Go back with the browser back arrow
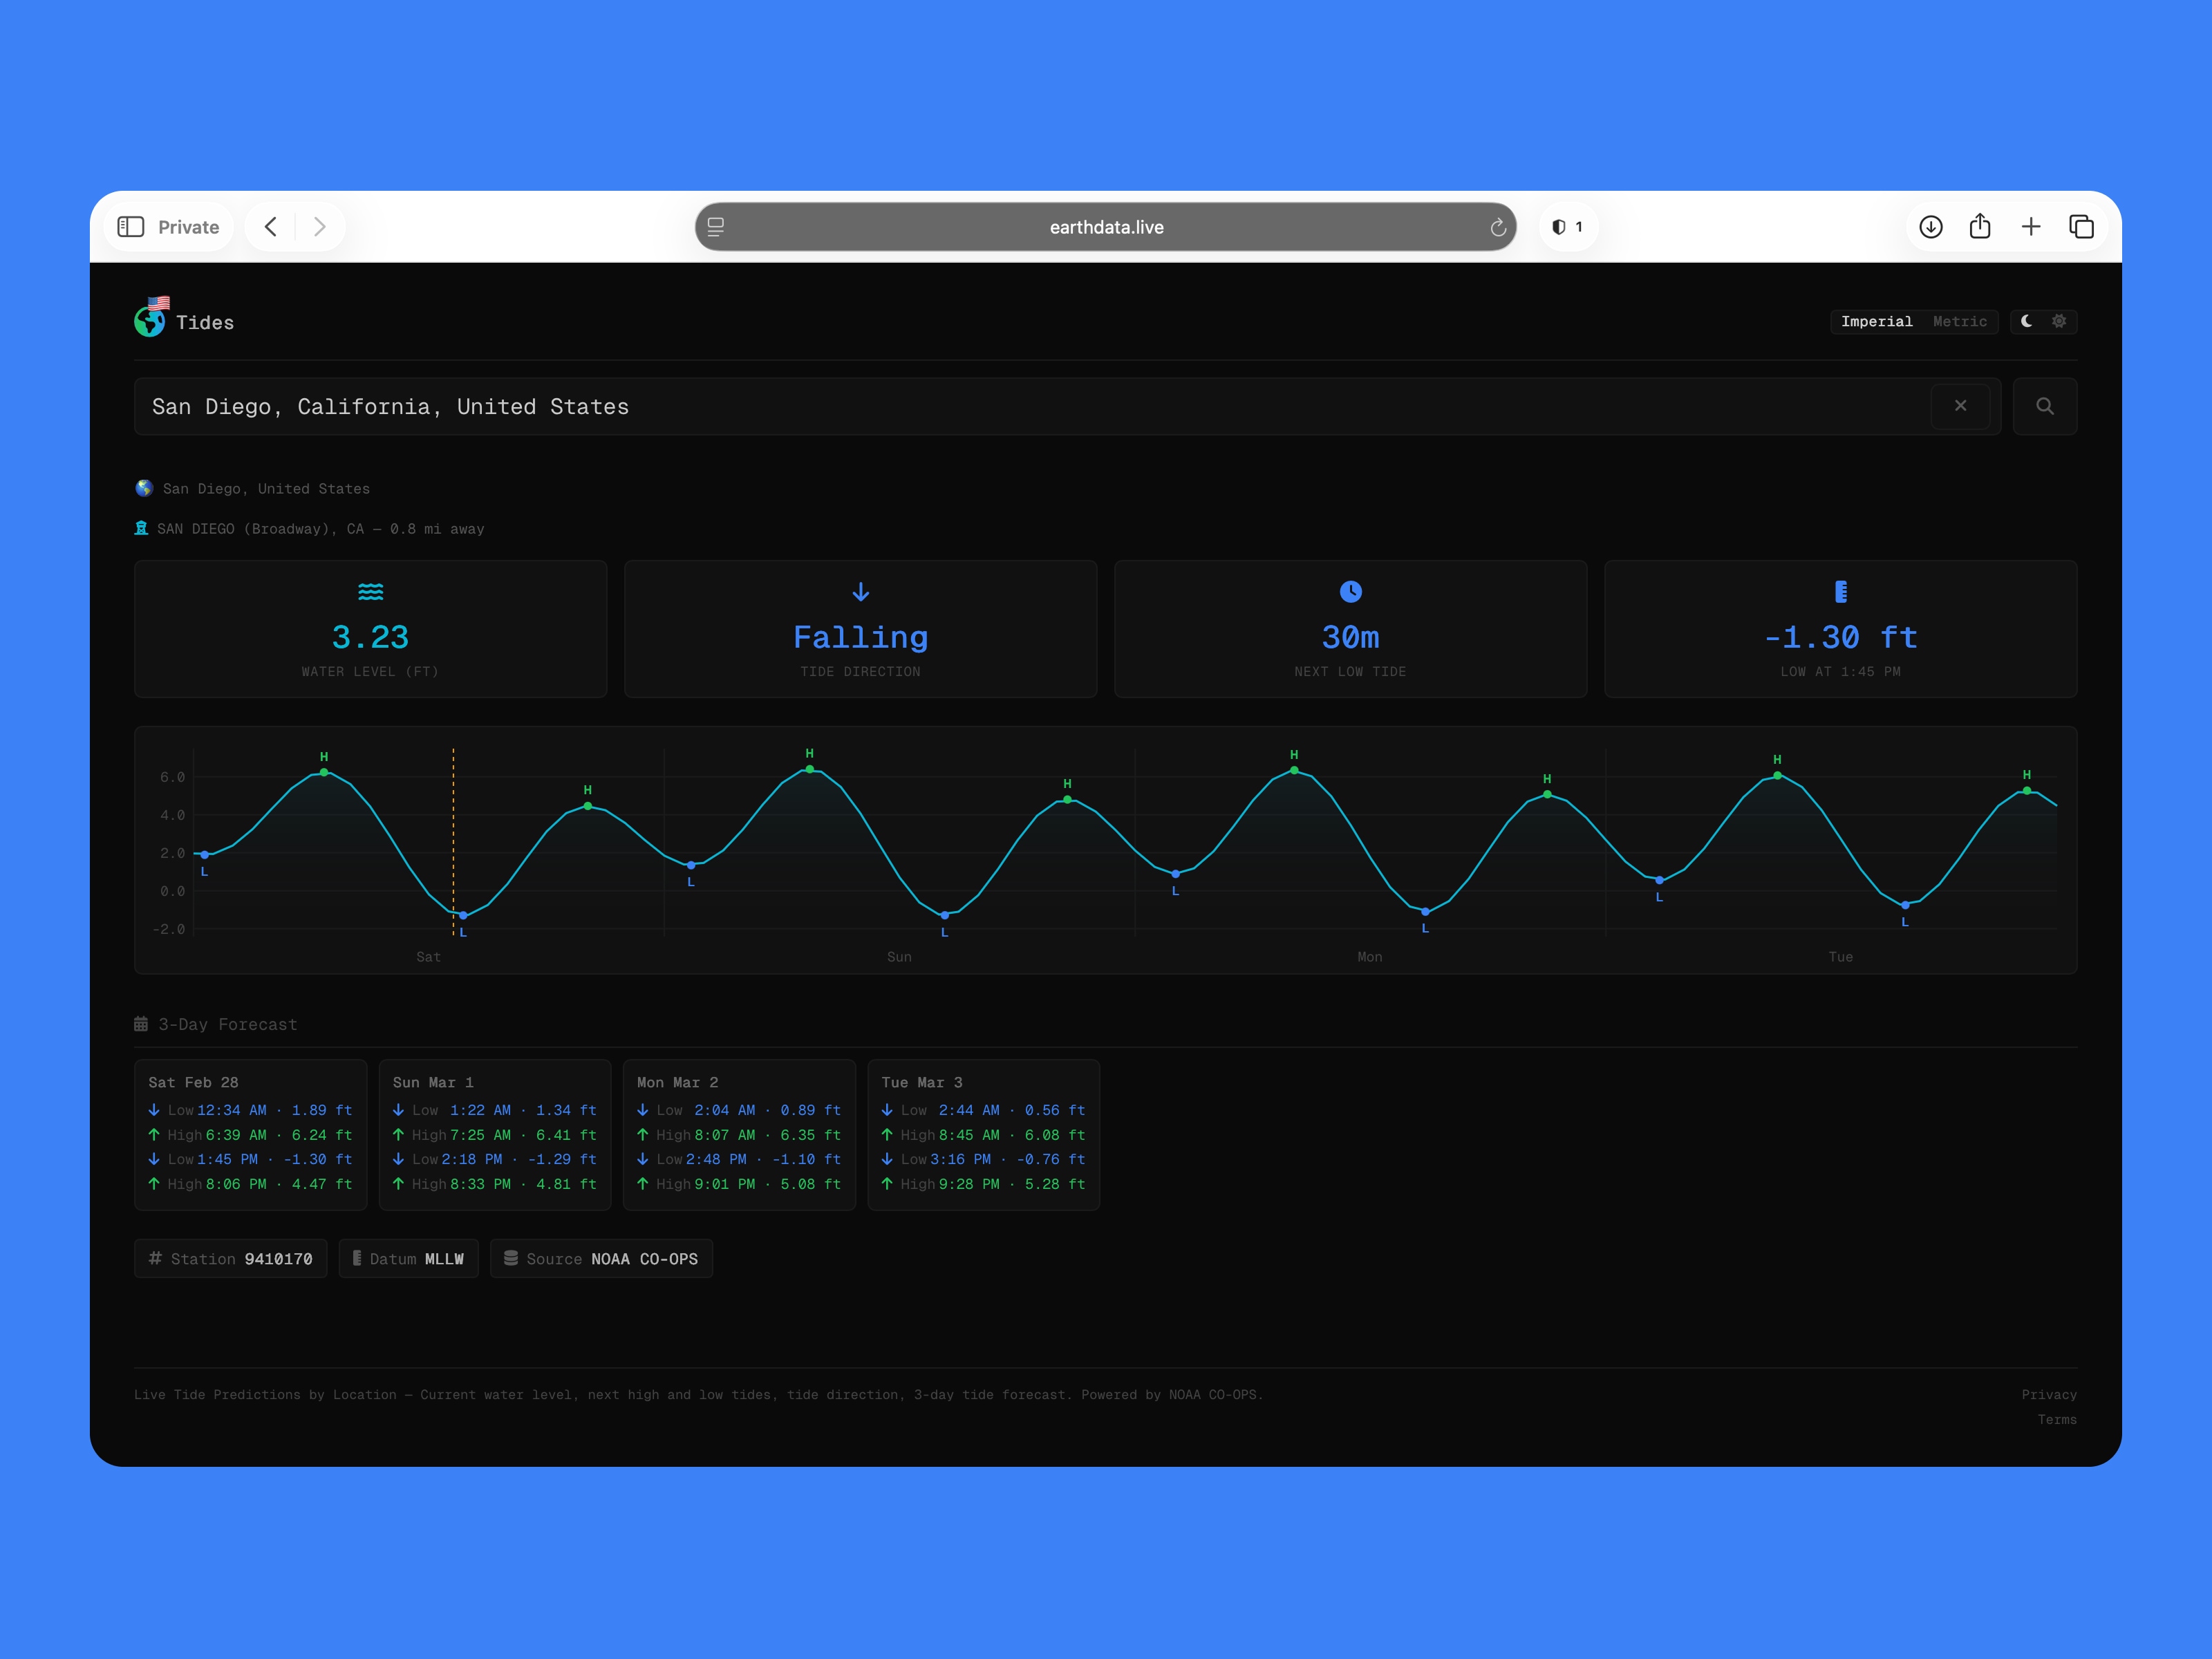This screenshot has height=1659, width=2212. 271,227
